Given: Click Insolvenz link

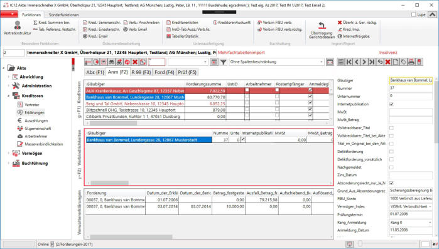Looking at the screenshot, I should coord(388,53).
